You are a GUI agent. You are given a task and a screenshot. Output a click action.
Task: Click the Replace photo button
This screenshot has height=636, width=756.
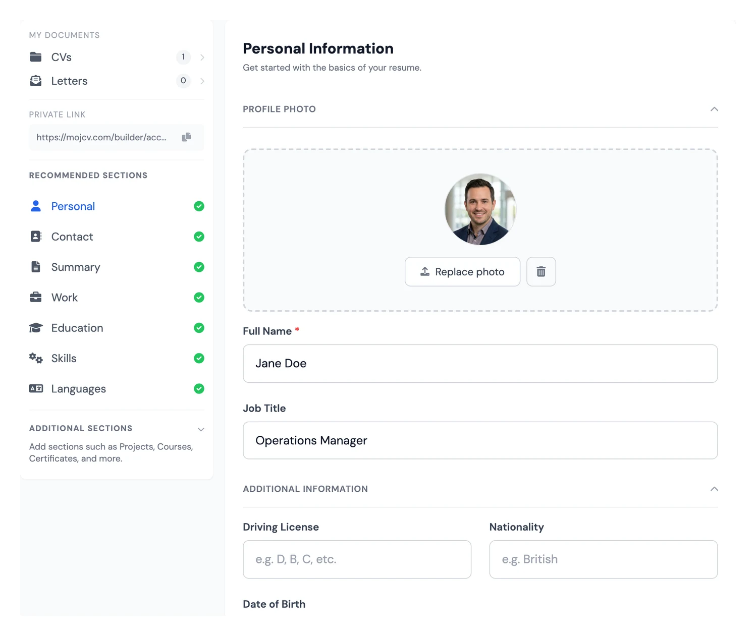462,272
